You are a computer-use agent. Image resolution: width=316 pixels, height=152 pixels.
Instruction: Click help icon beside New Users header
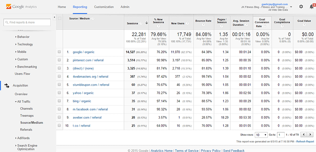[188, 23]
